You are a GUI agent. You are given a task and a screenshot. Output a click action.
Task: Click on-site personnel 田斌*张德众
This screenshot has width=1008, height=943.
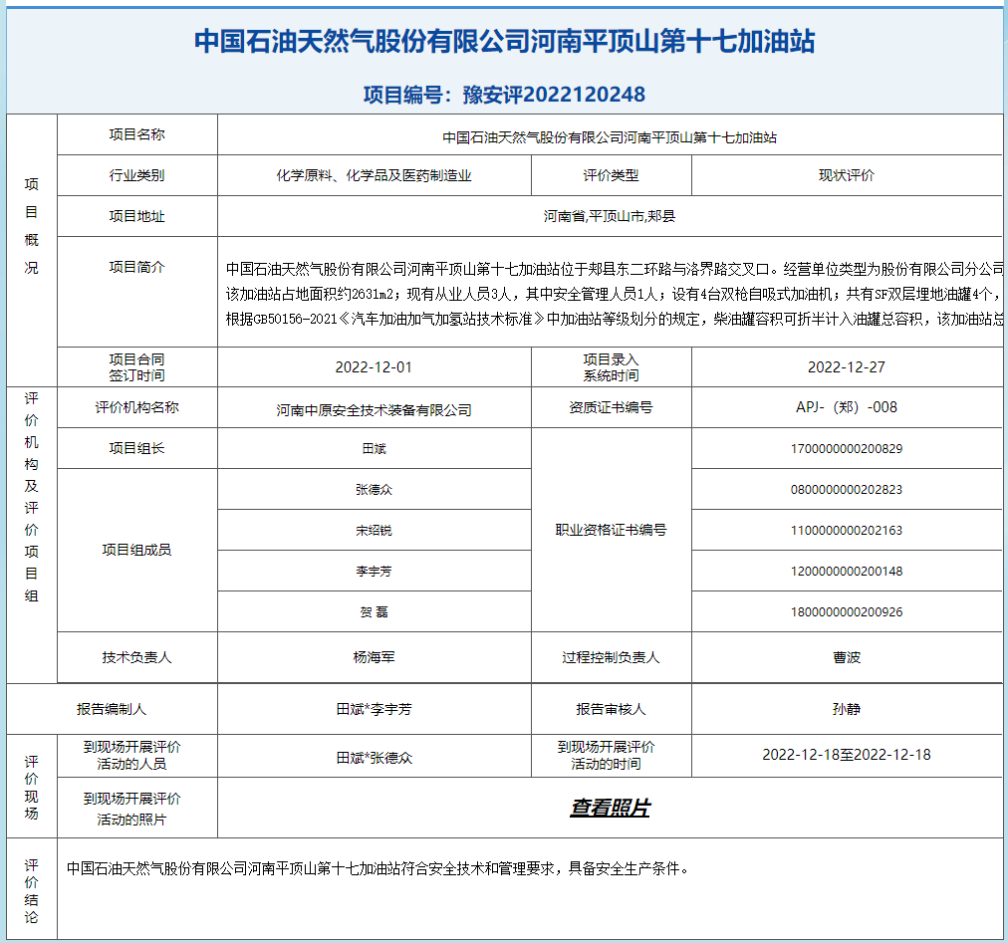375,758
